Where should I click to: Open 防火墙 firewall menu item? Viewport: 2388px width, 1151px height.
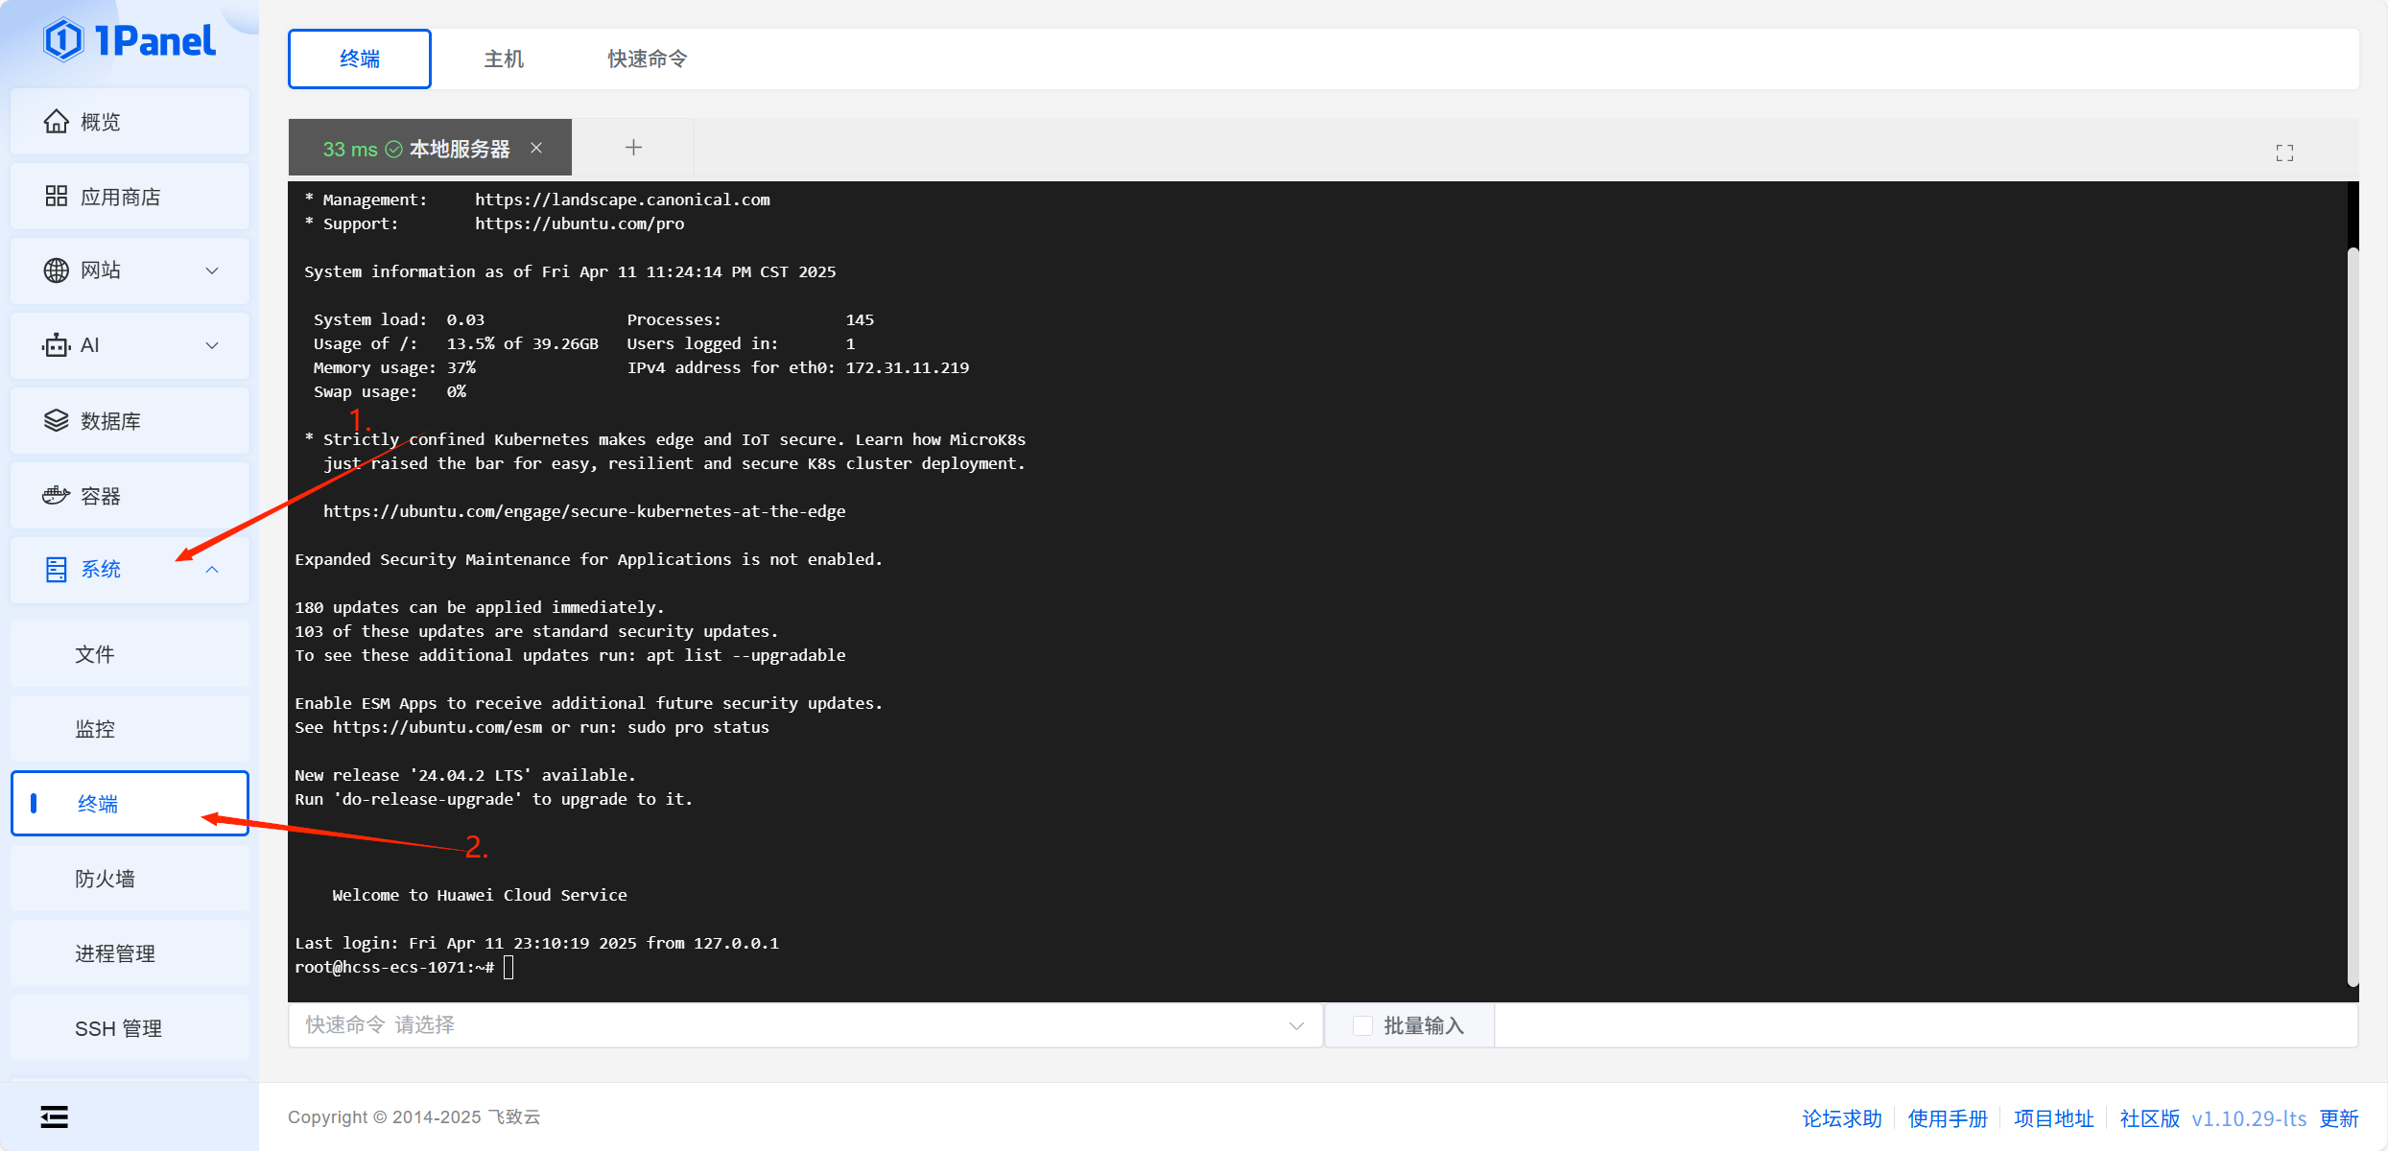(x=106, y=879)
